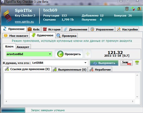Switch to the Аккаунт tab
This screenshot has height=113, width=143.
tap(23, 47)
